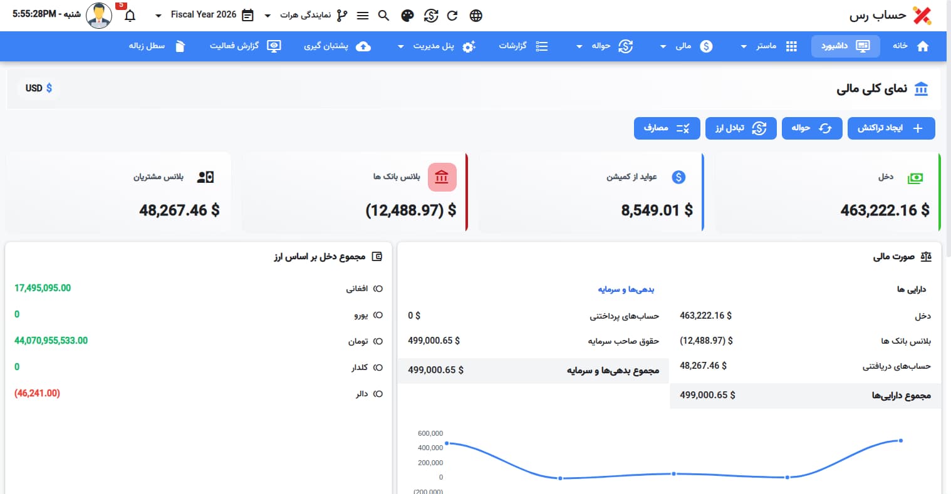The width and height of the screenshot is (951, 494).
Task: Click the coin icon next to تومان
Action: (378, 341)
